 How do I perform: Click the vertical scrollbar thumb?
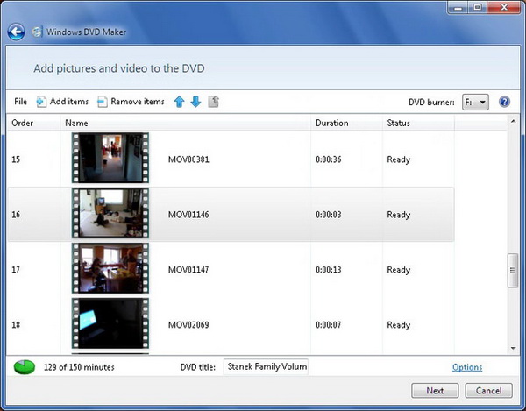513,271
